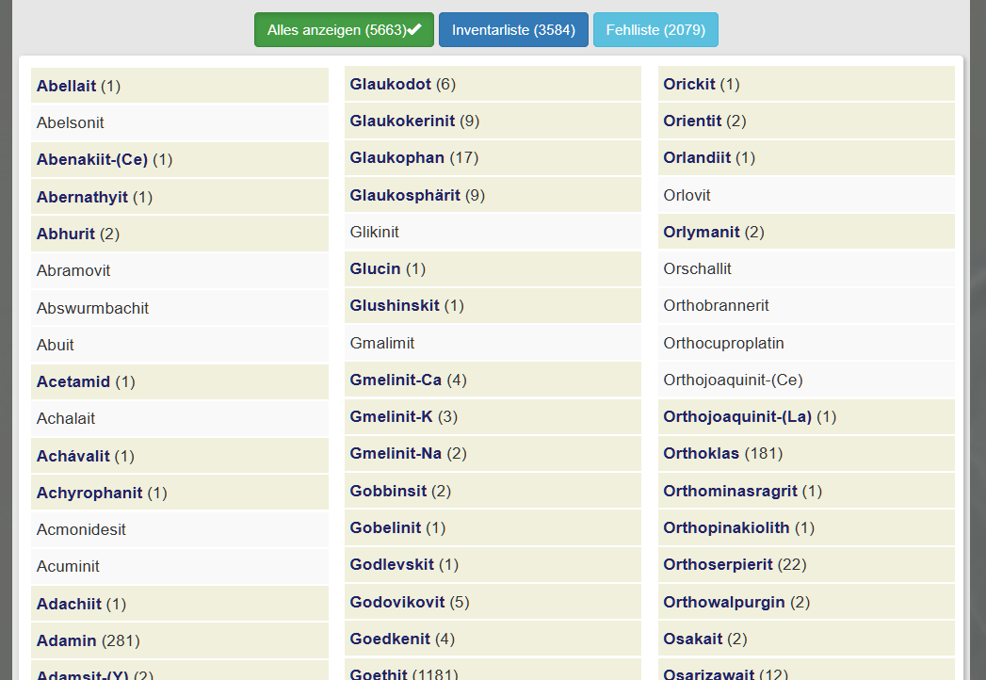Switch to Inventarliste (3584) view
The height and width of the screenshot is (680, 986).
pyautogui.click(x=513, y=30)
